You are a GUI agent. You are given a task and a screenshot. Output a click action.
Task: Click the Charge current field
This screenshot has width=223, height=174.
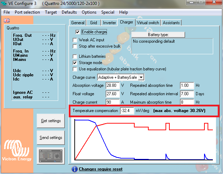click(x=113, y=102)
